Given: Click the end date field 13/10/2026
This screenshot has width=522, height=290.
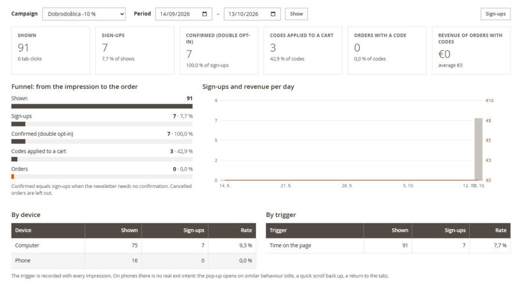Looking at the screenshot, I should tap(252, 14).
